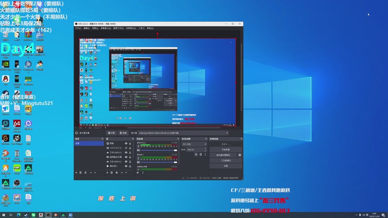Screen dimensions: 388x218
Task: Add a new source with plus icon
Action: (x=107, y=172)
